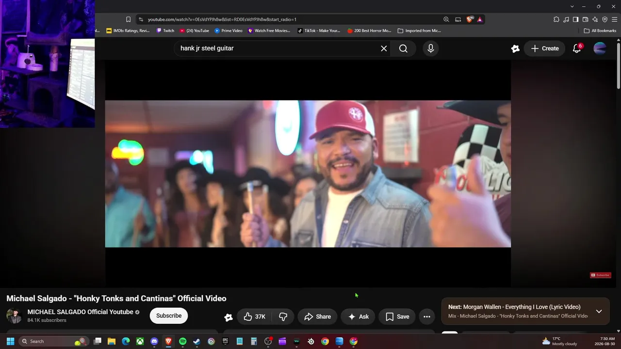The width and height of the screenshot is (621, 349).
Task: Click the Subscribe watermark in video corner
Action: coord(600,275)
